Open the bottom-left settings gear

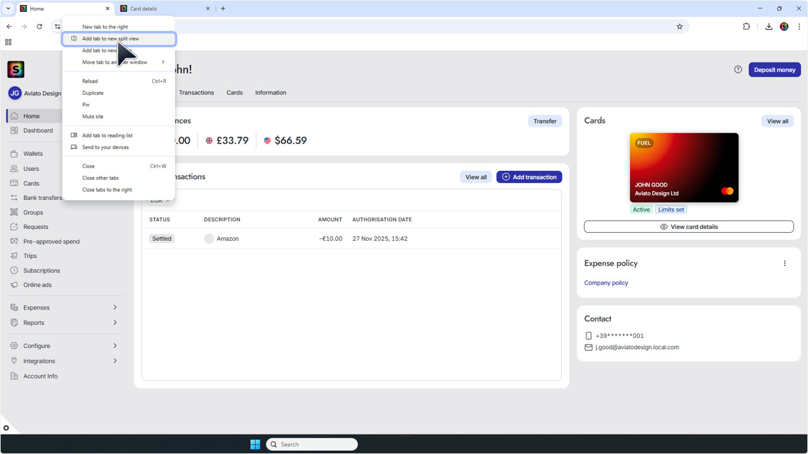pyautogui.click(x=6, y=428)
